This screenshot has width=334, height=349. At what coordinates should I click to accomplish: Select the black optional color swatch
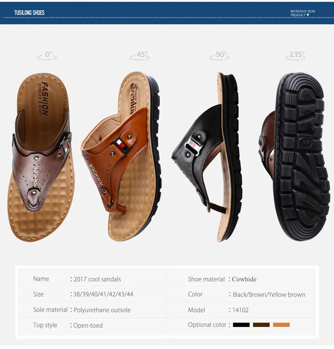(241, 325)
